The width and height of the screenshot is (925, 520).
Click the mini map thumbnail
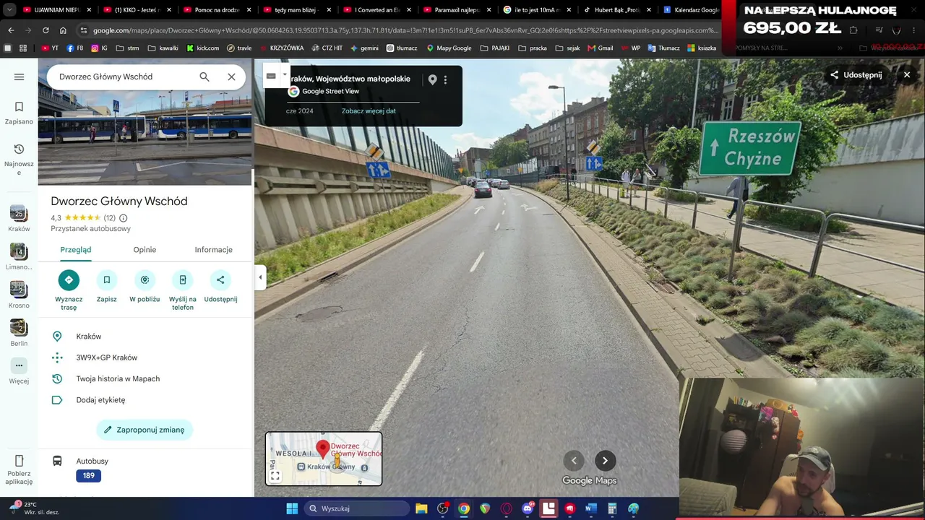pos(324,459)
